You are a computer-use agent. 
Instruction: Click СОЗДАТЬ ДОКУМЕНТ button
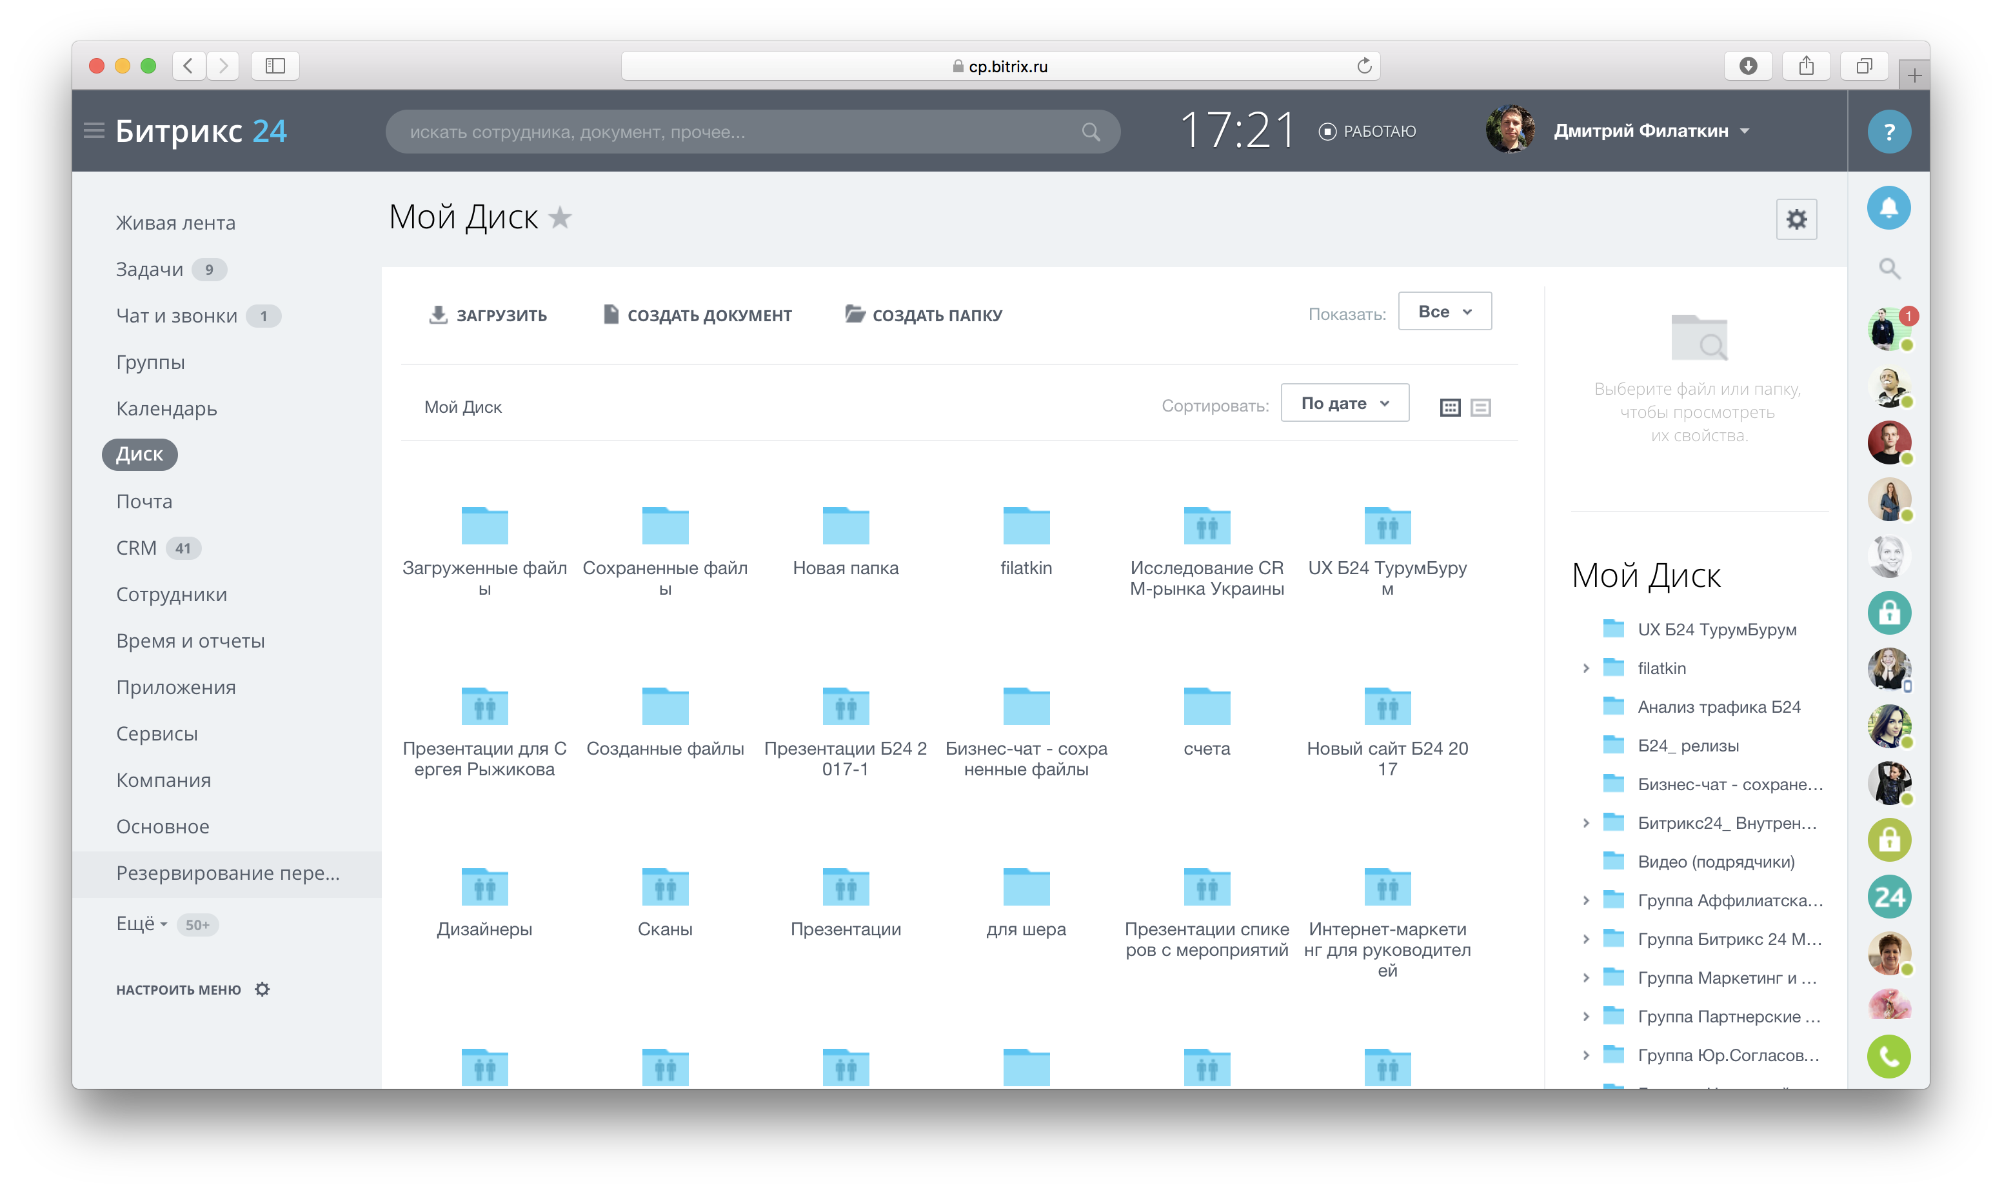pyautogui.click(x=697, y=315)
